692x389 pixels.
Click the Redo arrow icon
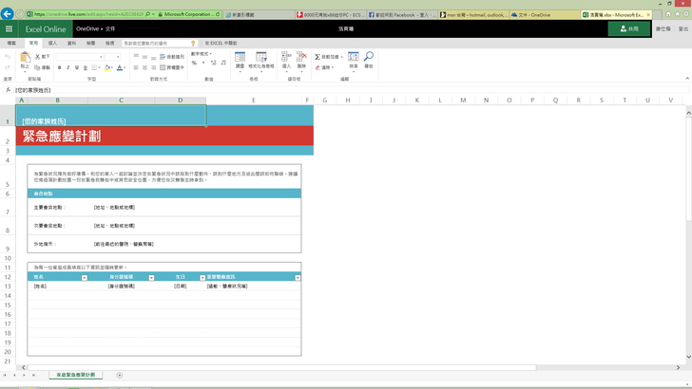tap(8, 67)
